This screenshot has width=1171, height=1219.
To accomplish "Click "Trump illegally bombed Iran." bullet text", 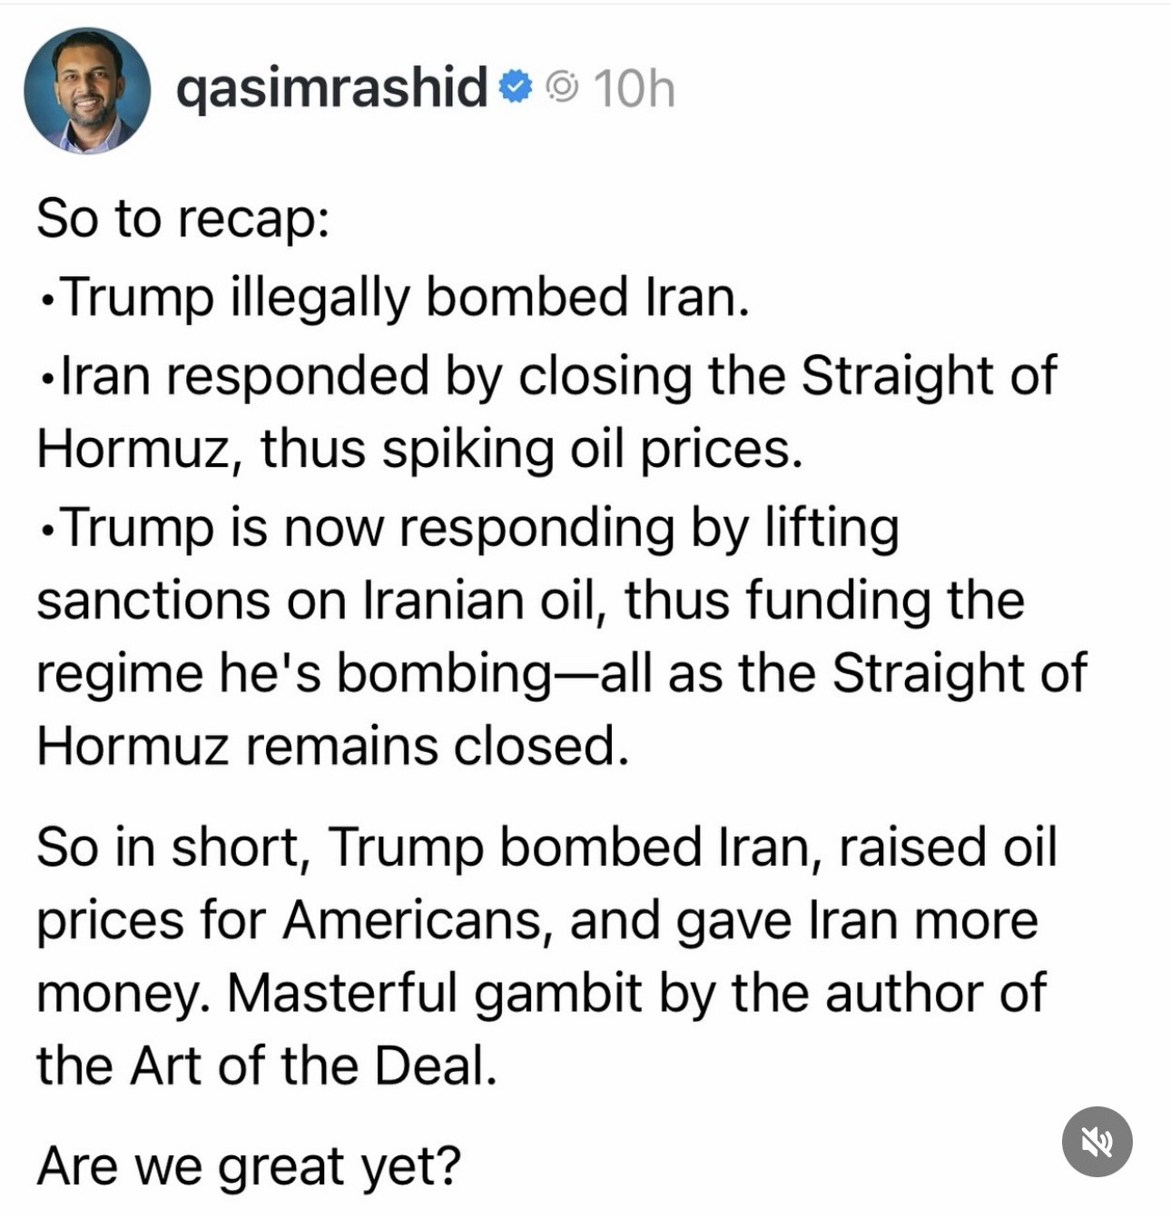I will tap(405, 297).
